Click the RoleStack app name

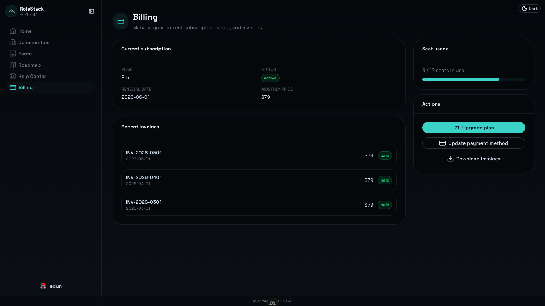(x=32, y=9)
